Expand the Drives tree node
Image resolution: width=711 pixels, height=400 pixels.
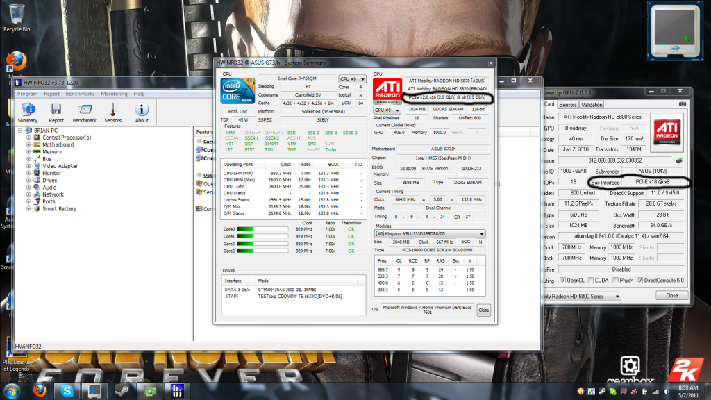click(x=28, y=180)
